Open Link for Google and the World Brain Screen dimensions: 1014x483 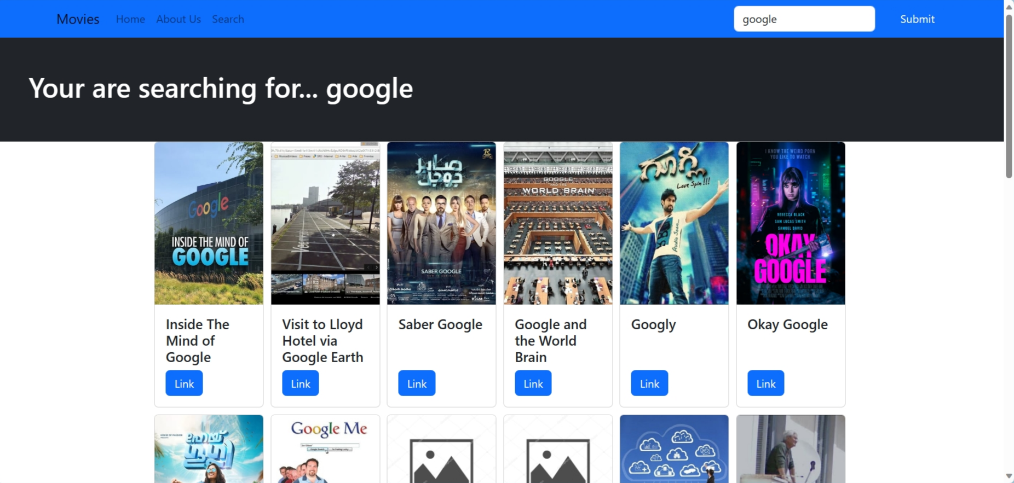coord(533,383)
